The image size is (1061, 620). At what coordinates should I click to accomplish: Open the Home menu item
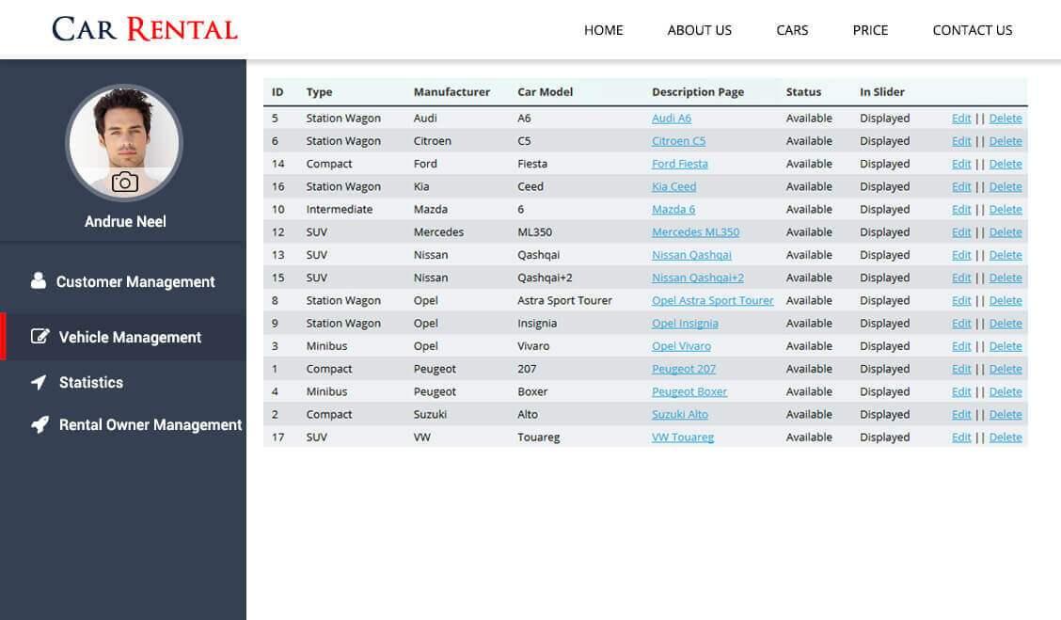603,30
